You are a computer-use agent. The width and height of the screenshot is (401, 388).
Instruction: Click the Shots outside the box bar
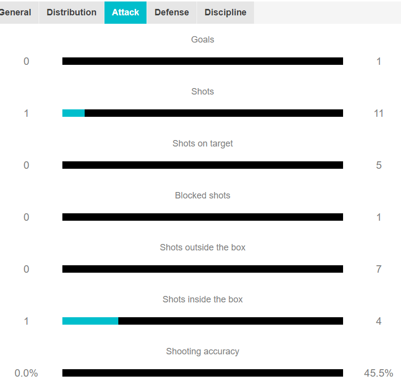point(202,269)
